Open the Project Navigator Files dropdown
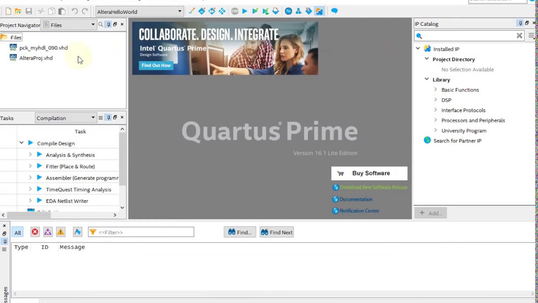 (69, 25)
